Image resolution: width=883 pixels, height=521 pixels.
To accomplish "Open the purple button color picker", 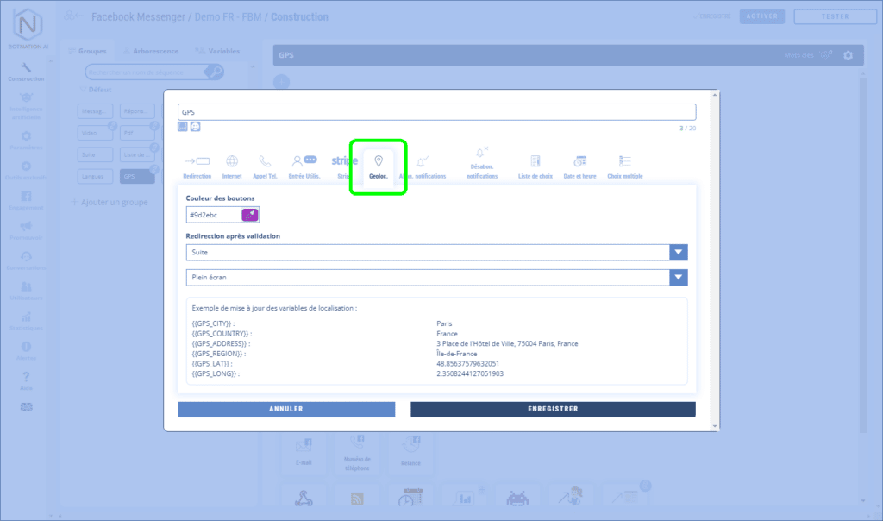I will click(249, 214).
